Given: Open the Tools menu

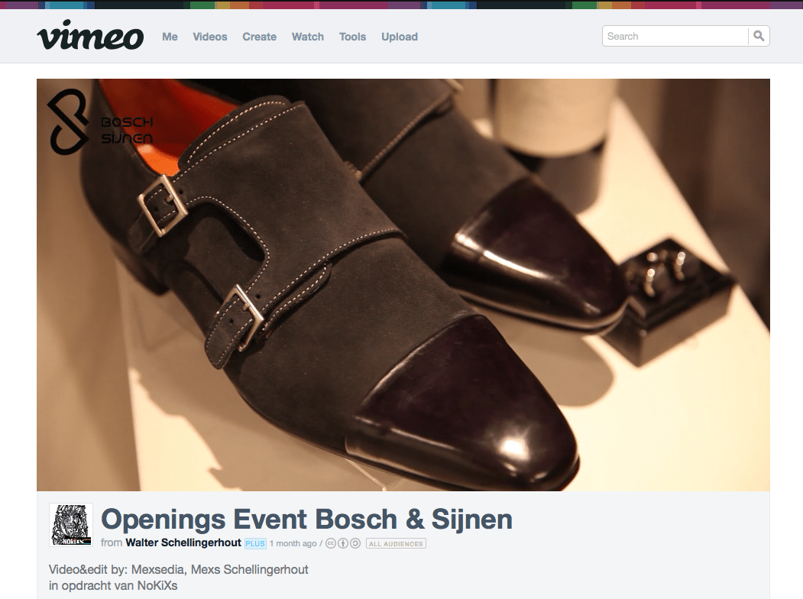Looking at the screenshot, I should coord(352,37).
